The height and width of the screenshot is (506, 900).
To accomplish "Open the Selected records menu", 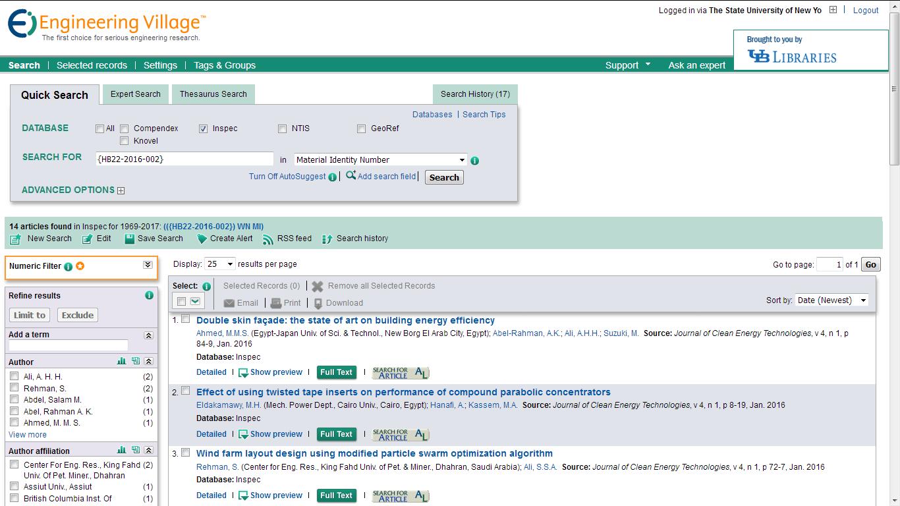I will [x=92, y=65].
